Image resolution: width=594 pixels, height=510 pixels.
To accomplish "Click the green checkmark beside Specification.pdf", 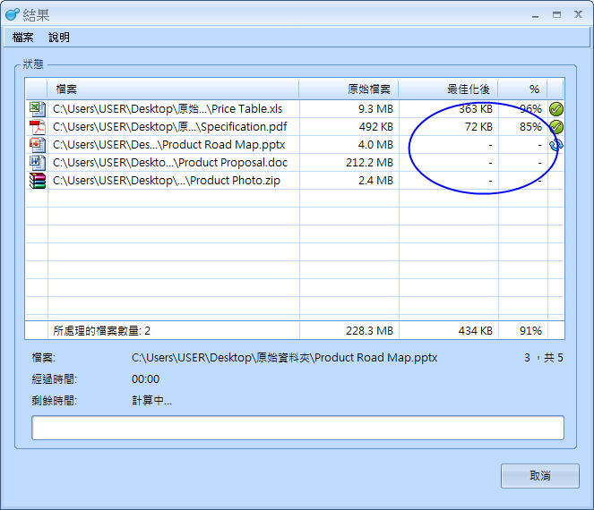I will 556,126.
